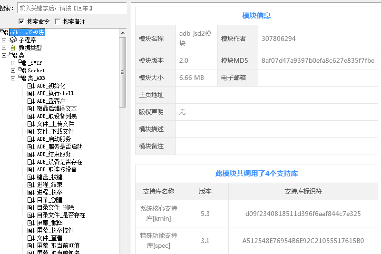The height and width of the screenshot is (254, 381).
Task: Click the krnln version value 5.3
Action: pos(205,214)
